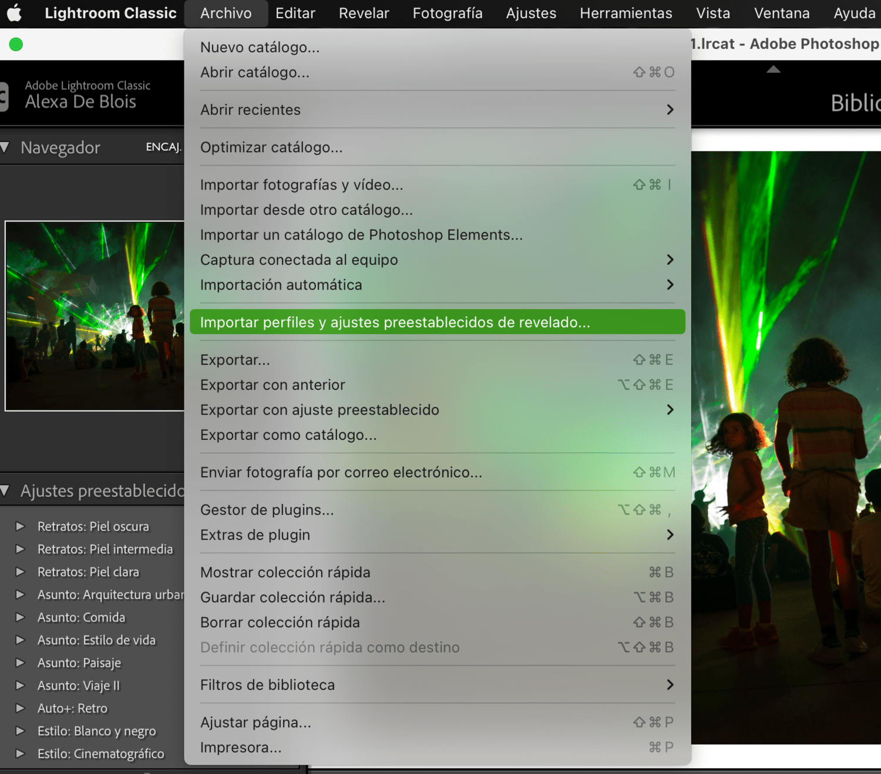Expand Retratos: Piel oscura preset group
Viewport: 881px width, 774px height.
[x=20, y=526]
